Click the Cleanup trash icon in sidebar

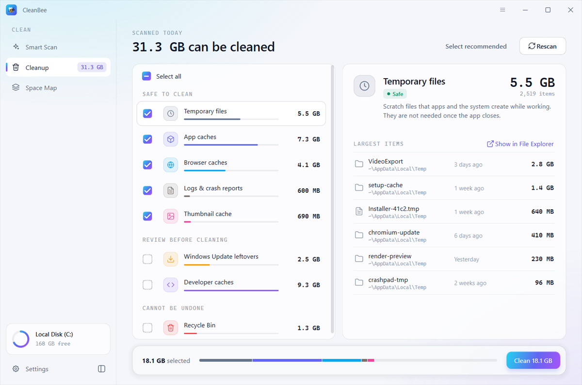(16, 67)
